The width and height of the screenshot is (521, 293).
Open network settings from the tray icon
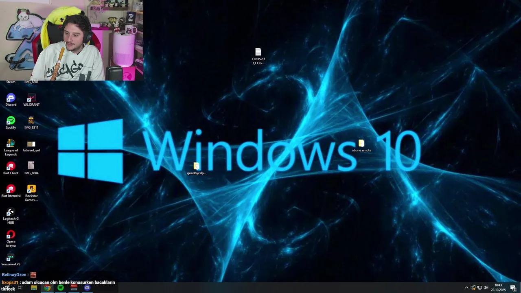click(479, 288)
